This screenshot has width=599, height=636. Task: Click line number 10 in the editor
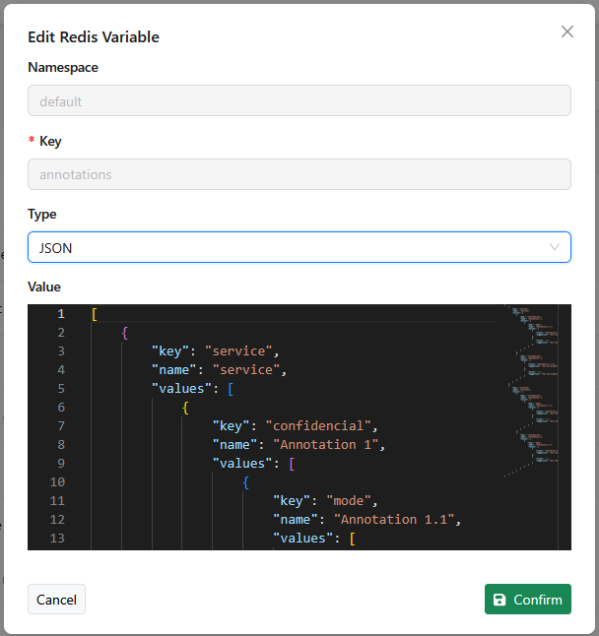[57, 481]
